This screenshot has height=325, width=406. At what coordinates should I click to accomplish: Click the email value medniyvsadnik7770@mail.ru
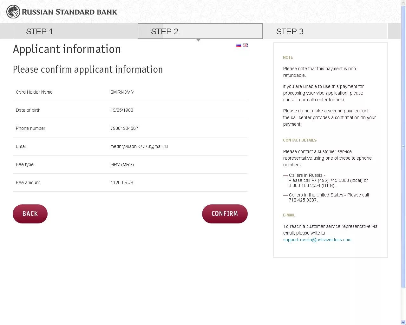point(139,146)
